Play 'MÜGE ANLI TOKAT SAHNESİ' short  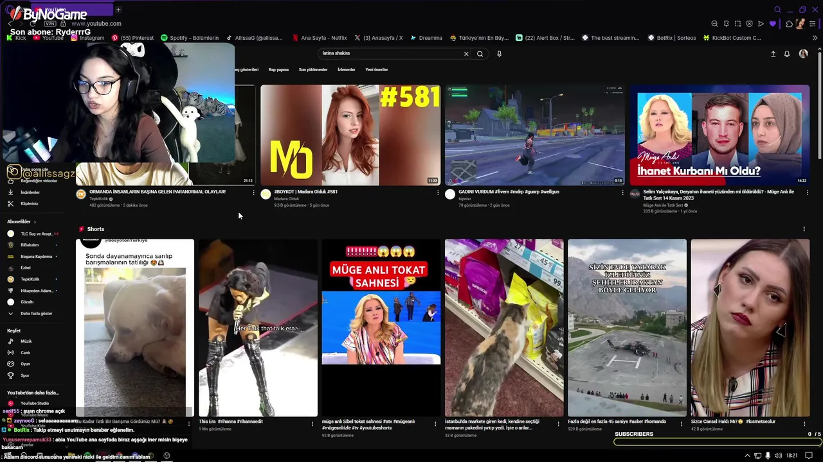coord(381,328)
